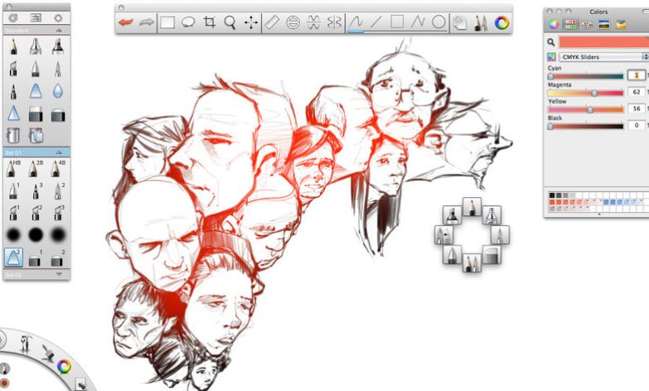Switch to color sliders tab in Colors
The height and width of the screenshot is (391, 649).
(x=570, y=24)
